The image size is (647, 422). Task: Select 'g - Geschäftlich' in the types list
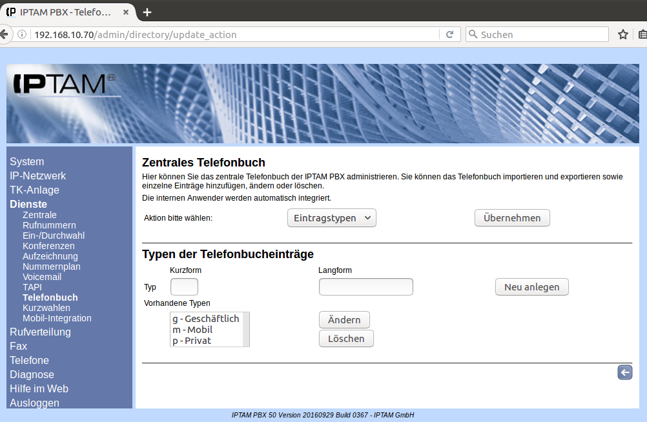click(205, 319)
